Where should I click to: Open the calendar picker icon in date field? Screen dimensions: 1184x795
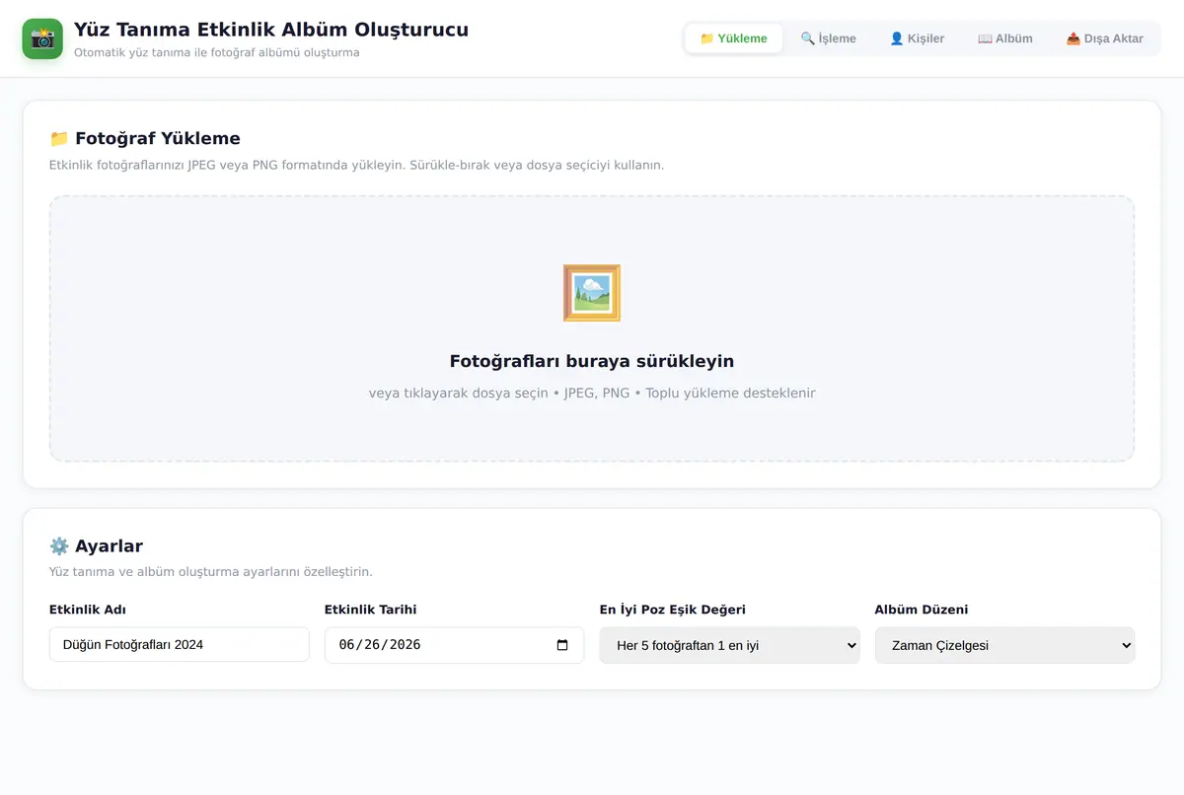tap(562, 645)
